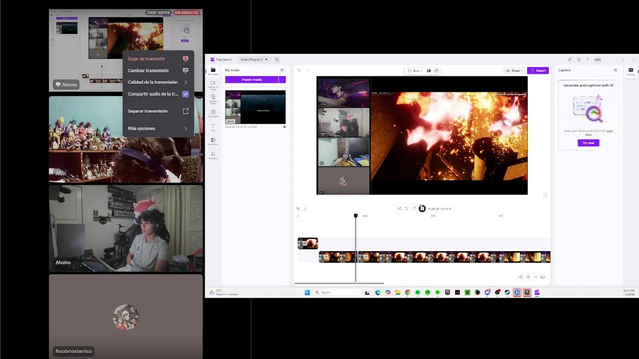This screenshot has height=359, width=639.
Task: Toggle Compartir audio de la transmisión checkbox
Action: coord(185,94)
